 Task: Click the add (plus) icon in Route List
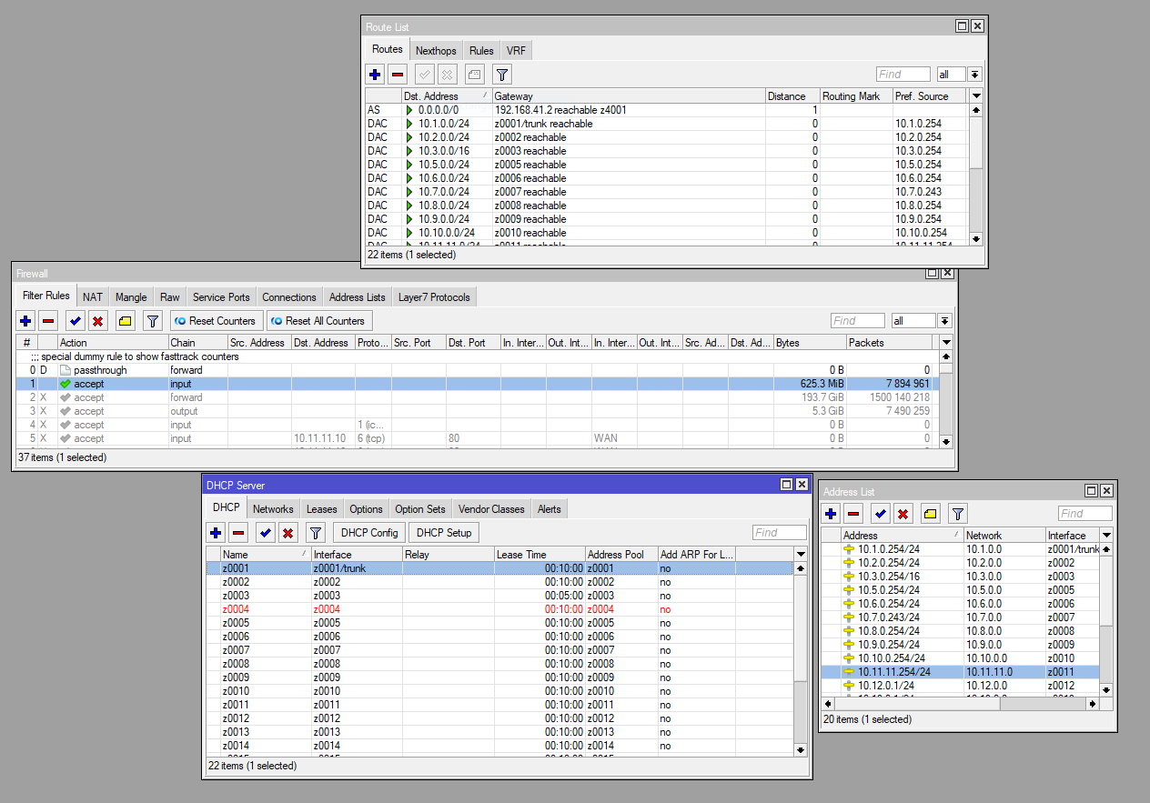[375, 75]
